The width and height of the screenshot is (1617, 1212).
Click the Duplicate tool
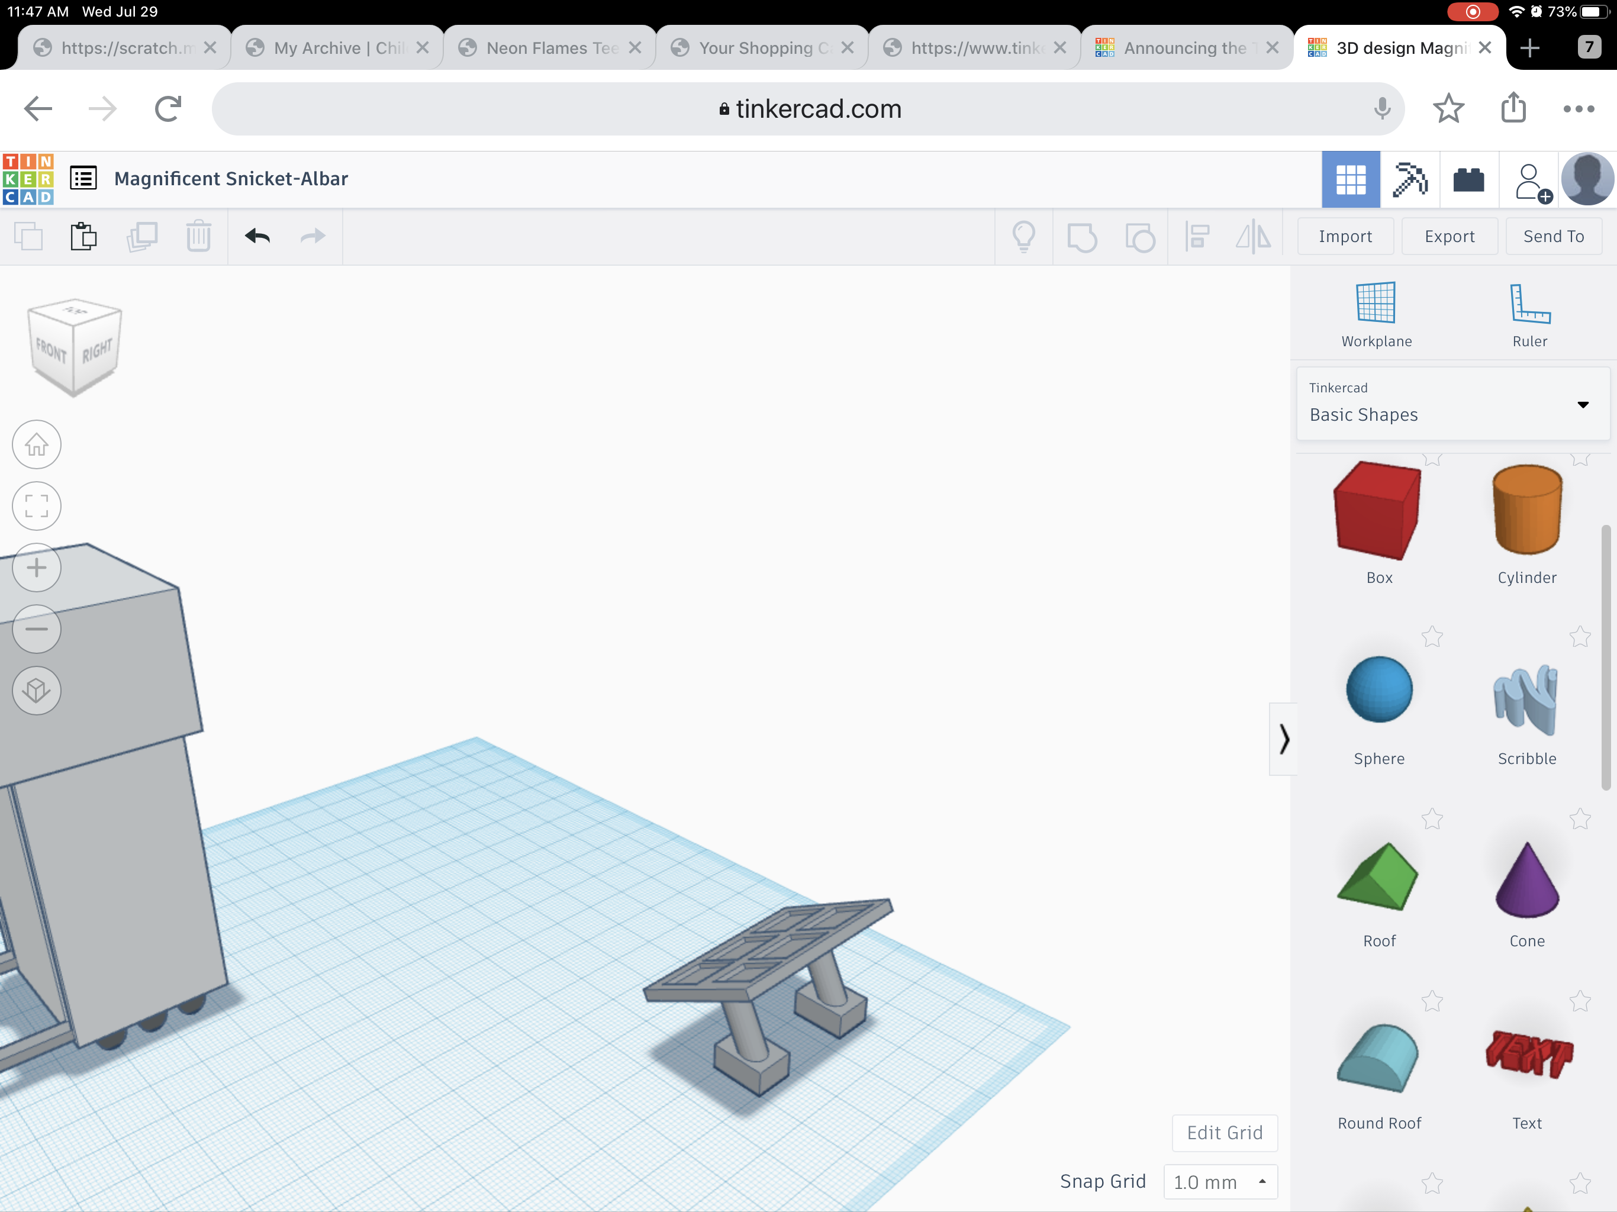point(142,237)
